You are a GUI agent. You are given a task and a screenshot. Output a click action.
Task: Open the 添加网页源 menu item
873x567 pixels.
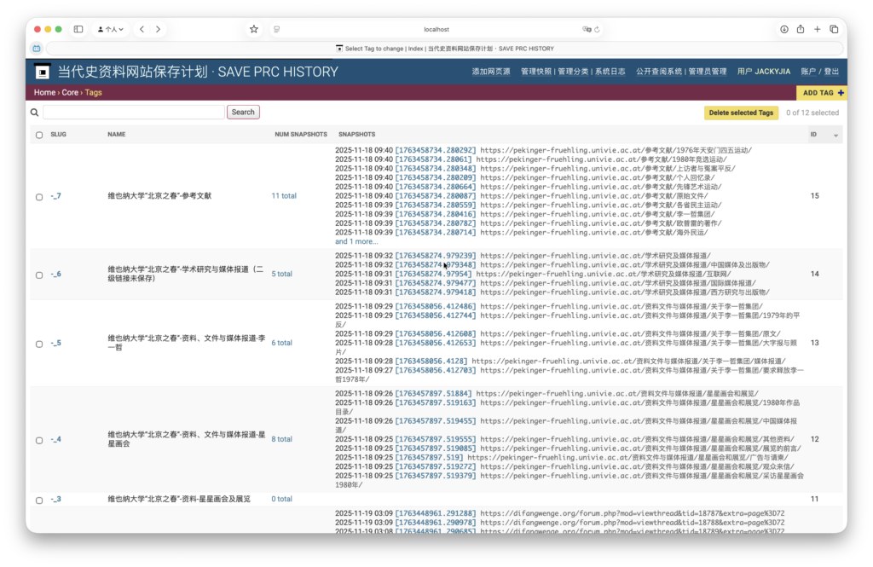tap(491, 72)
